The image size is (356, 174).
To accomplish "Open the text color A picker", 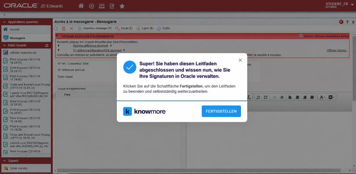I will (x=322, y=97).
